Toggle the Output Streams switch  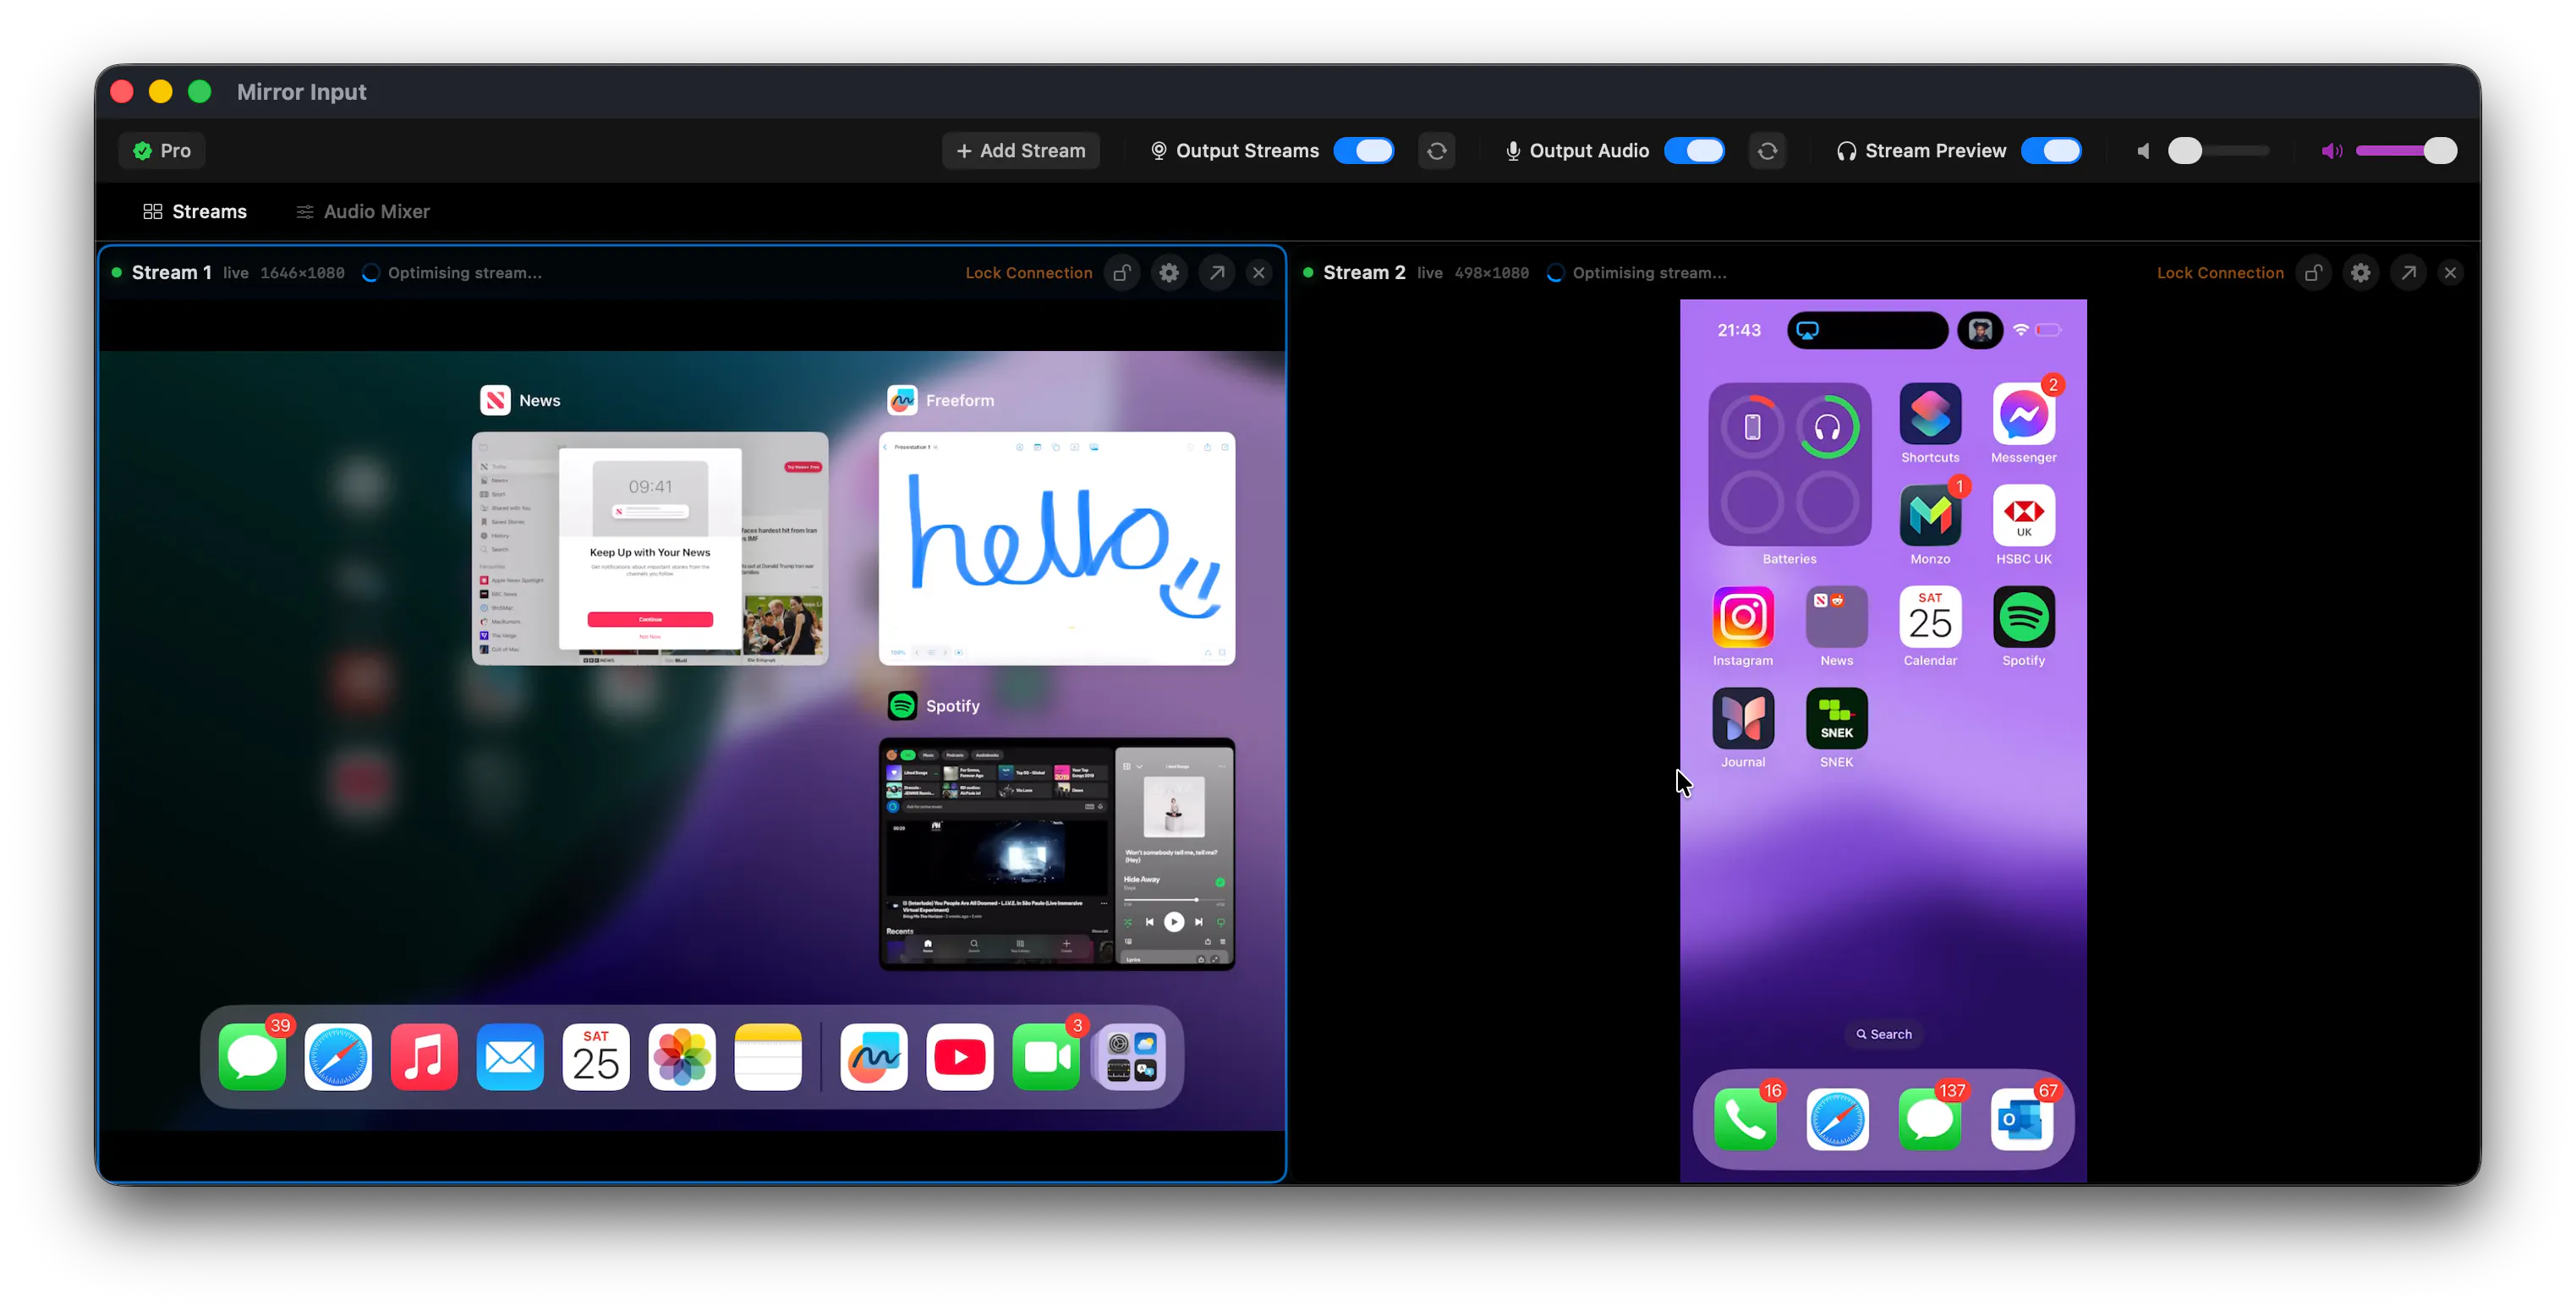click(1363, 151)
